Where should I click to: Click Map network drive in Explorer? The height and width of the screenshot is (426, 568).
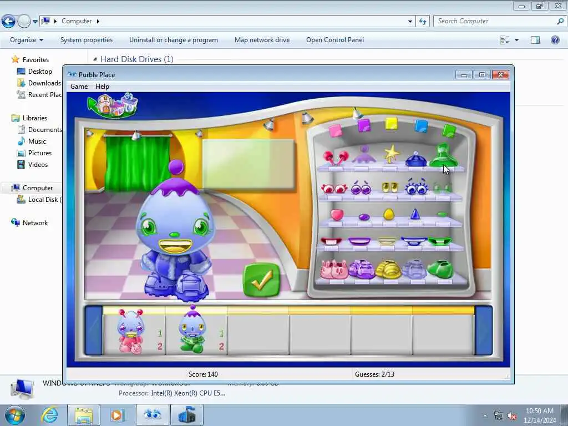click(262, 40)
